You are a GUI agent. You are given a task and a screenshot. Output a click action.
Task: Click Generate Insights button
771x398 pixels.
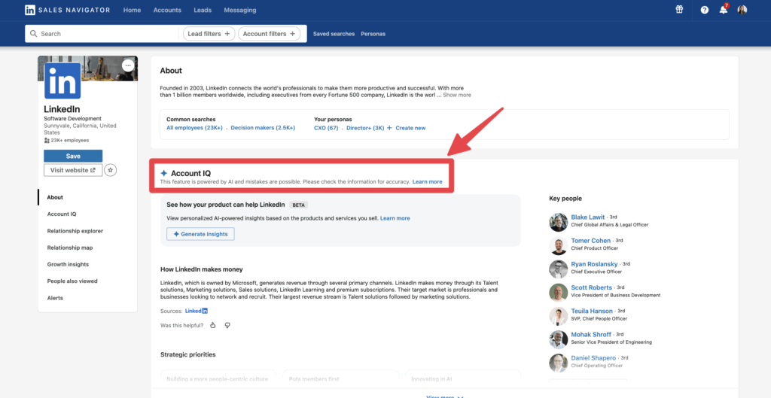(200, 235)
